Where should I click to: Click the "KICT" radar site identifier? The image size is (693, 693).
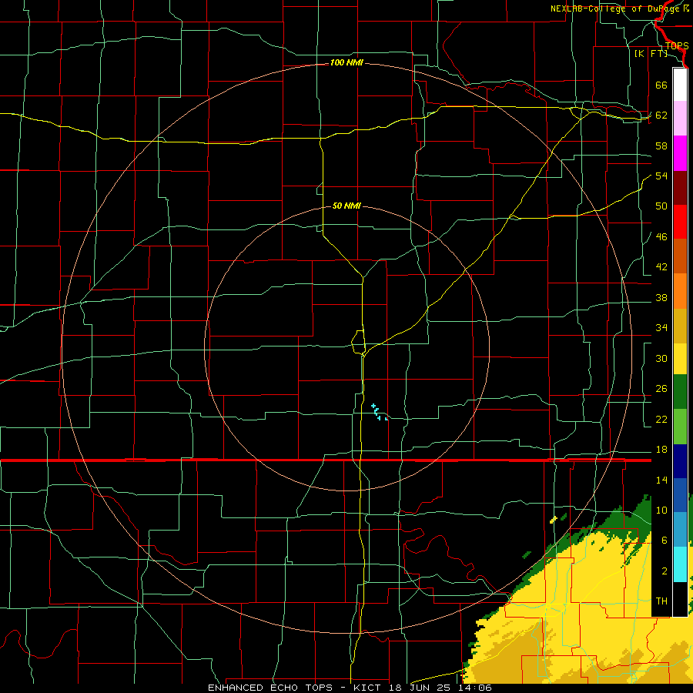[370, 688]
